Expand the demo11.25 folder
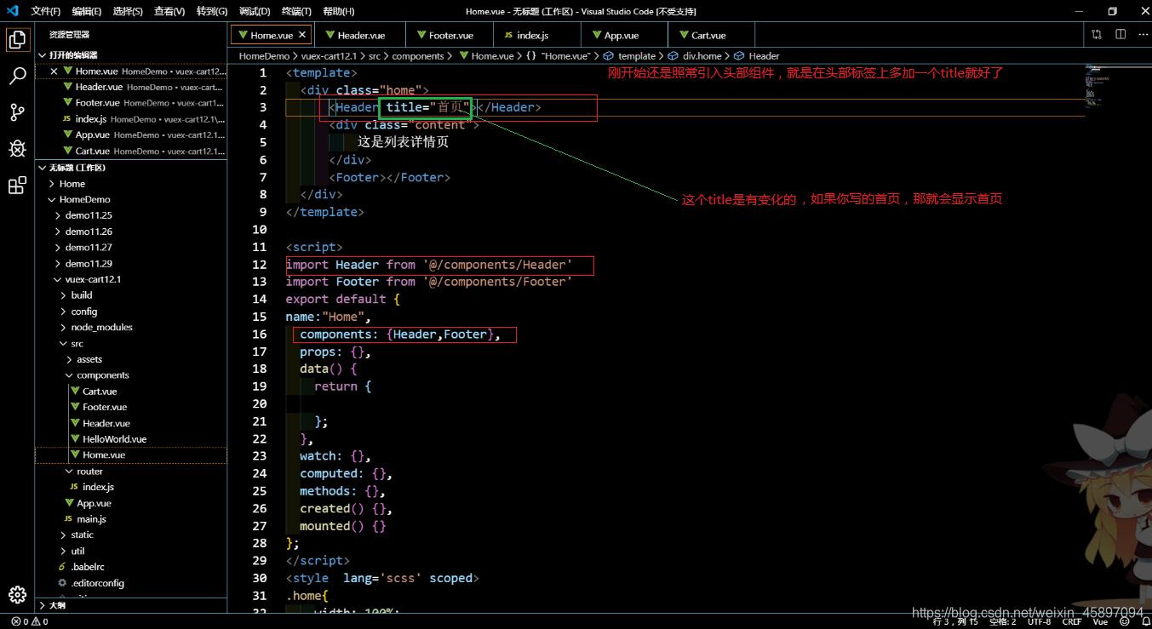 131,215
